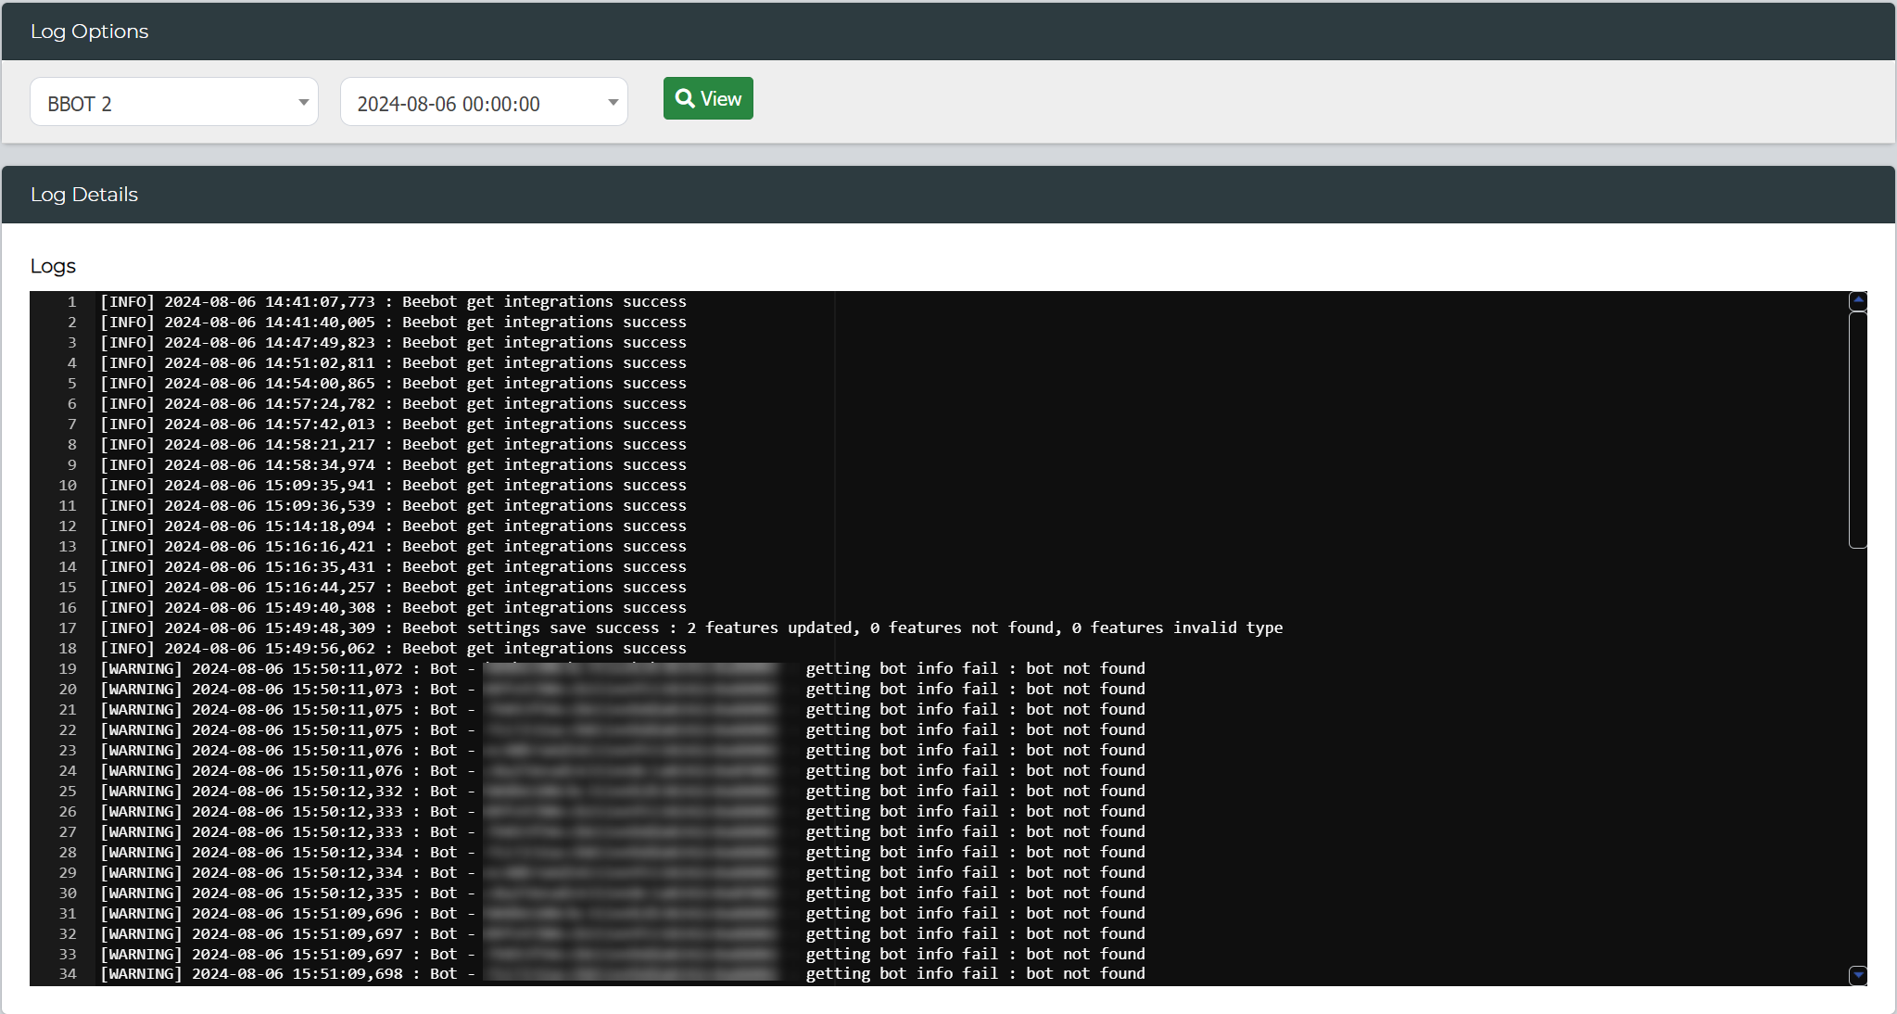Click warning log line 25 at 15:50:12,332

point(623,791)
